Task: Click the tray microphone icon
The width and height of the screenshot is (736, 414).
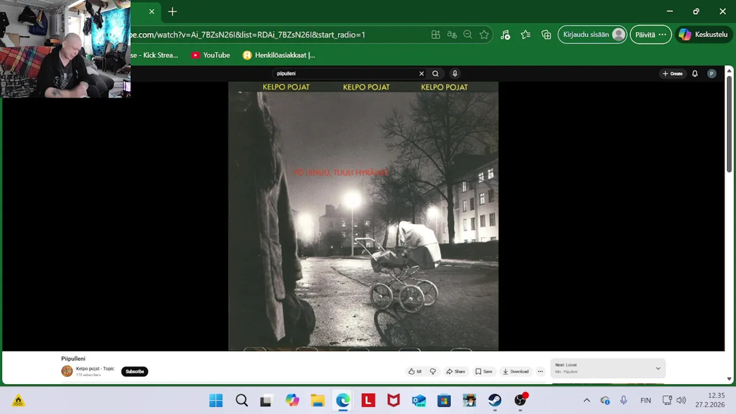Action: pyautogui.click(x=624, y=400)
